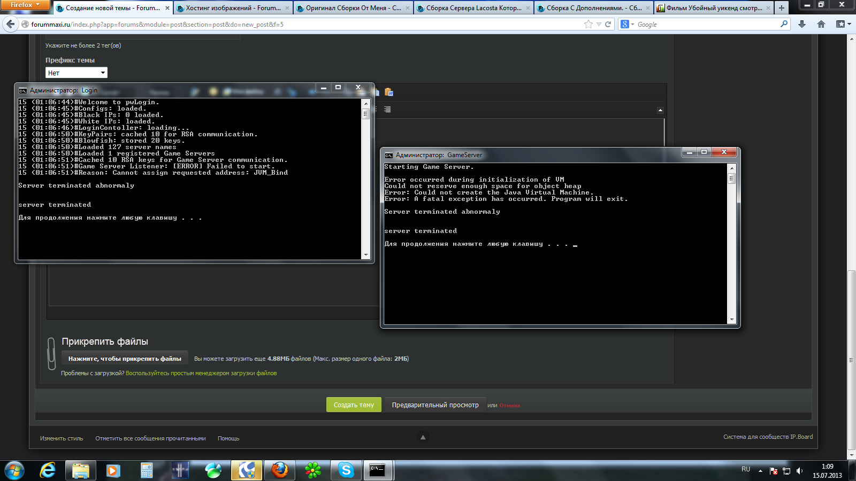Open the 'Помощь' footer link
This screenshot has width=856, height=481.
coord(228,438)
